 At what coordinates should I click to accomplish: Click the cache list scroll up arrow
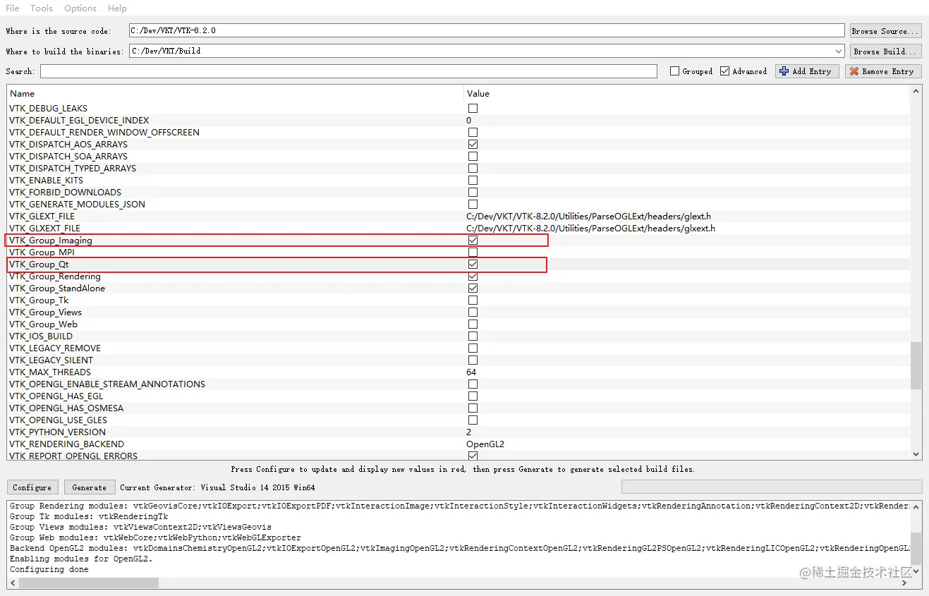916,92
